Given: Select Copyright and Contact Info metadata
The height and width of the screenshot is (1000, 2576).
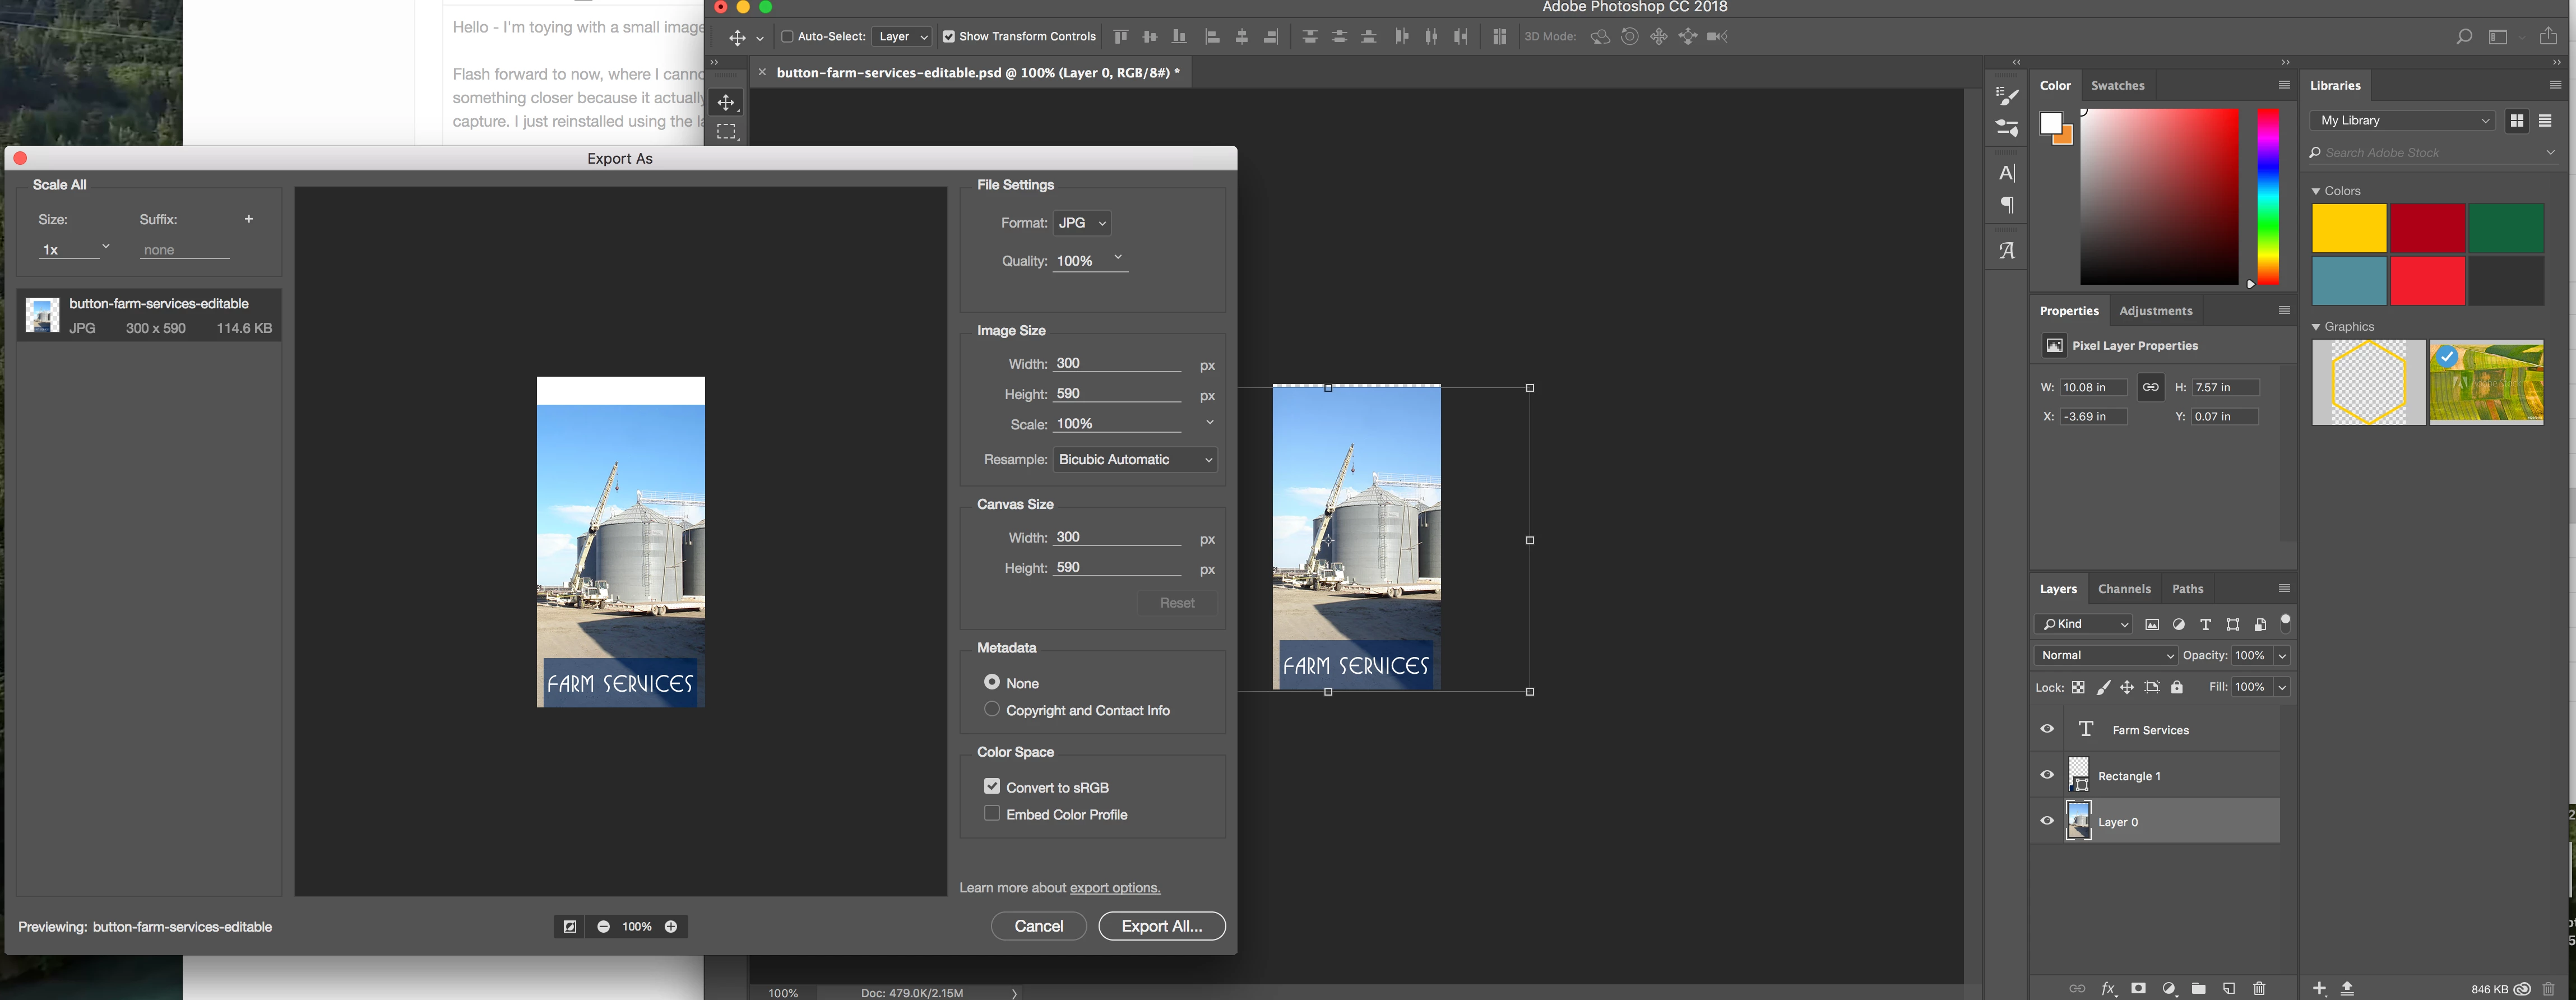Looking at the screenshot, I should (x=992, y=709).
